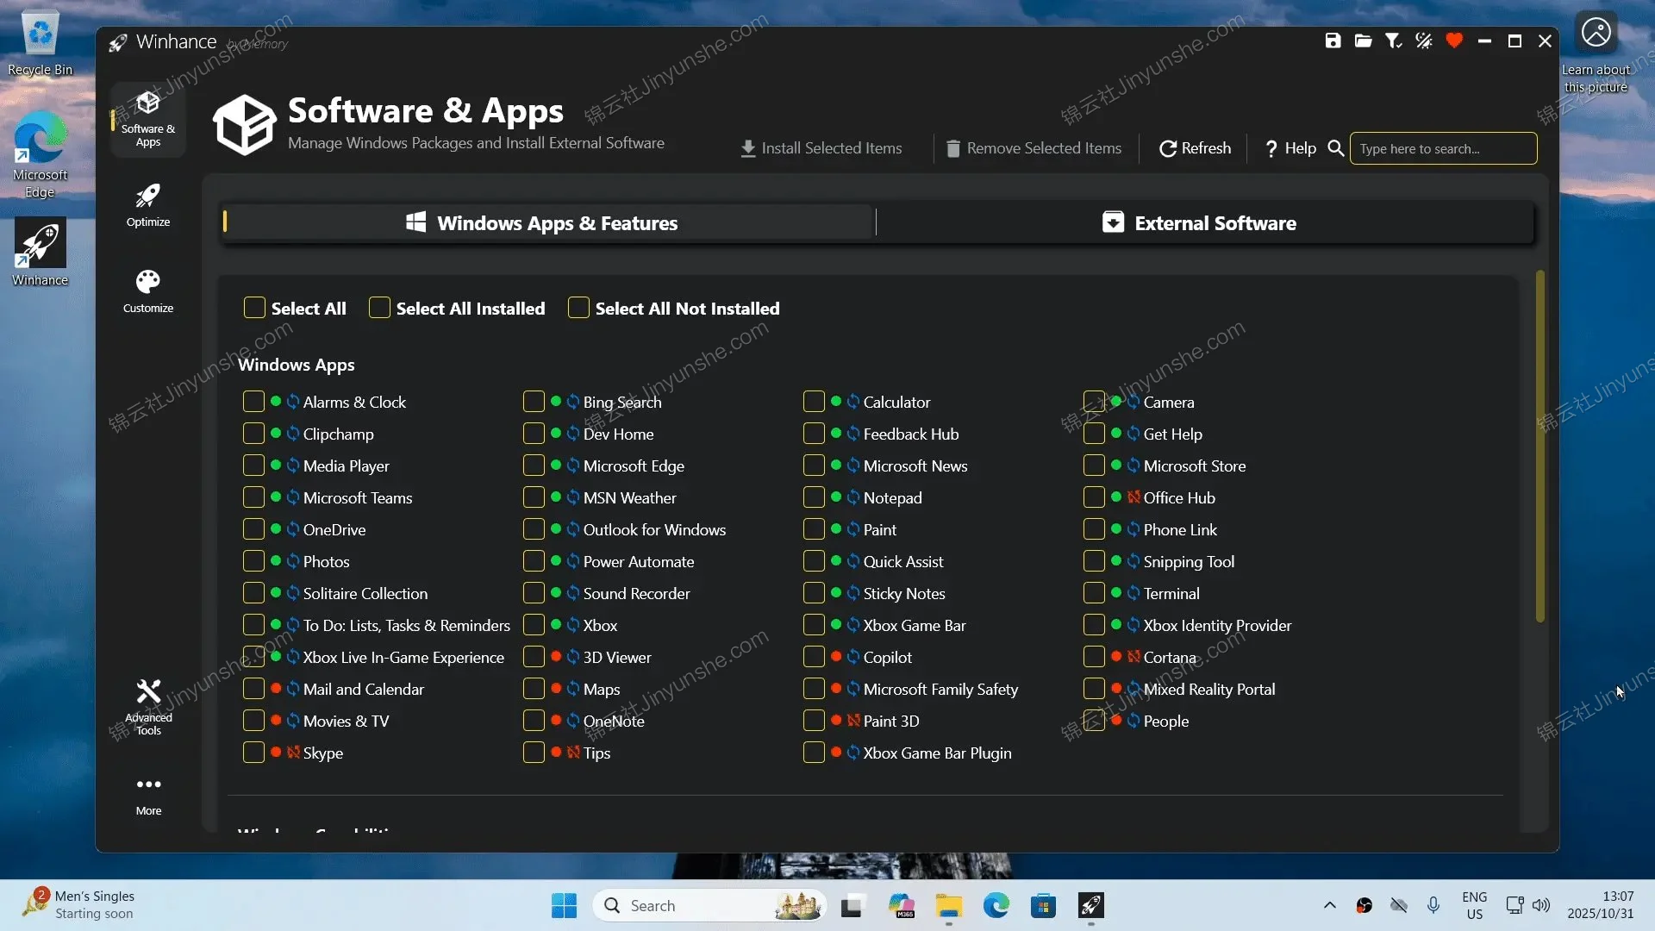Tick the Microsoft Teams checkbox
Viewport: 1655px width, 931px height.
(253, 497)
